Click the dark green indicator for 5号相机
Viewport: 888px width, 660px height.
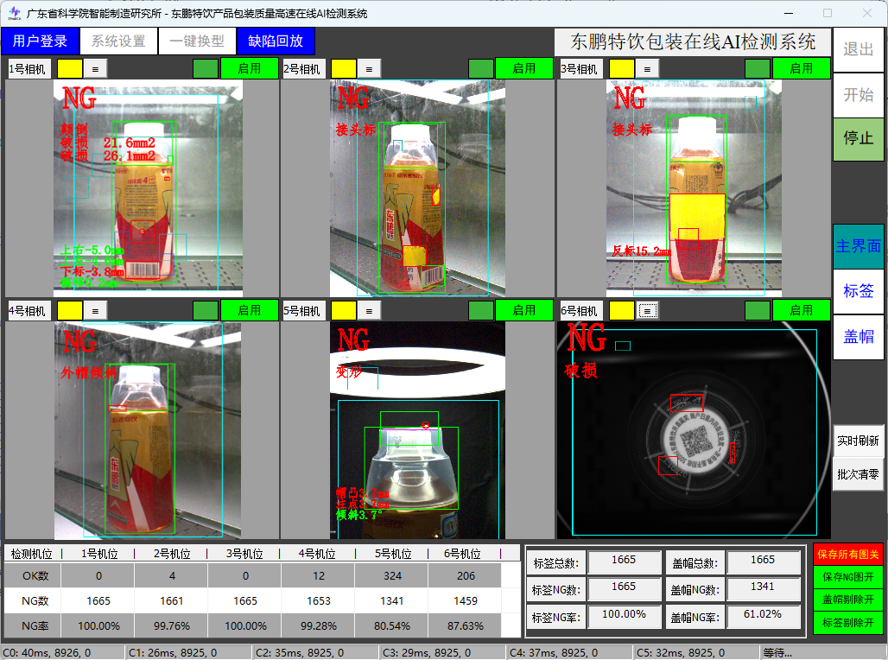point(481,311)
